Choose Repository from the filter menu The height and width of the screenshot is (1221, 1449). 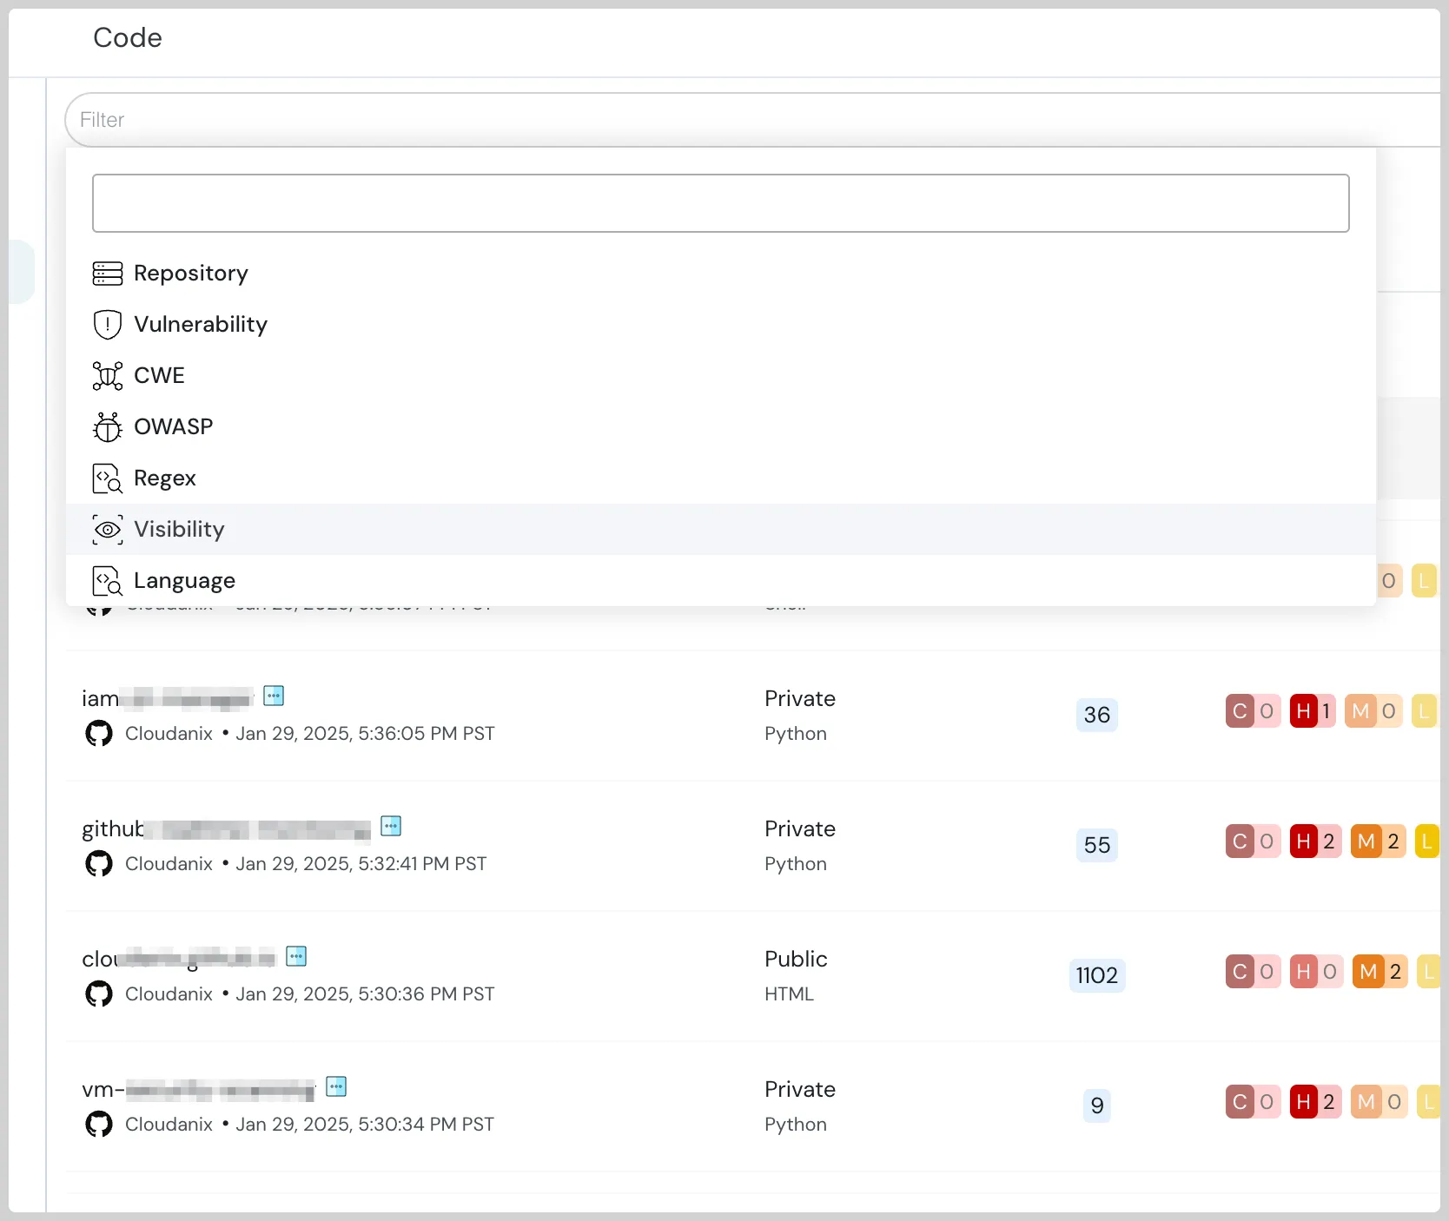coord(190,273)
